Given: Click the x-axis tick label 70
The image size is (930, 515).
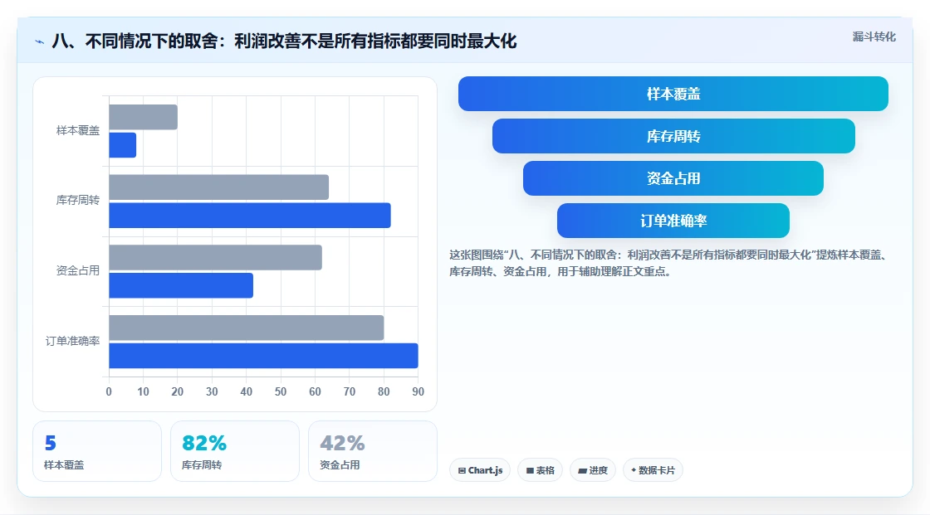Looking at the screenshot, I should tap(350, 391).
